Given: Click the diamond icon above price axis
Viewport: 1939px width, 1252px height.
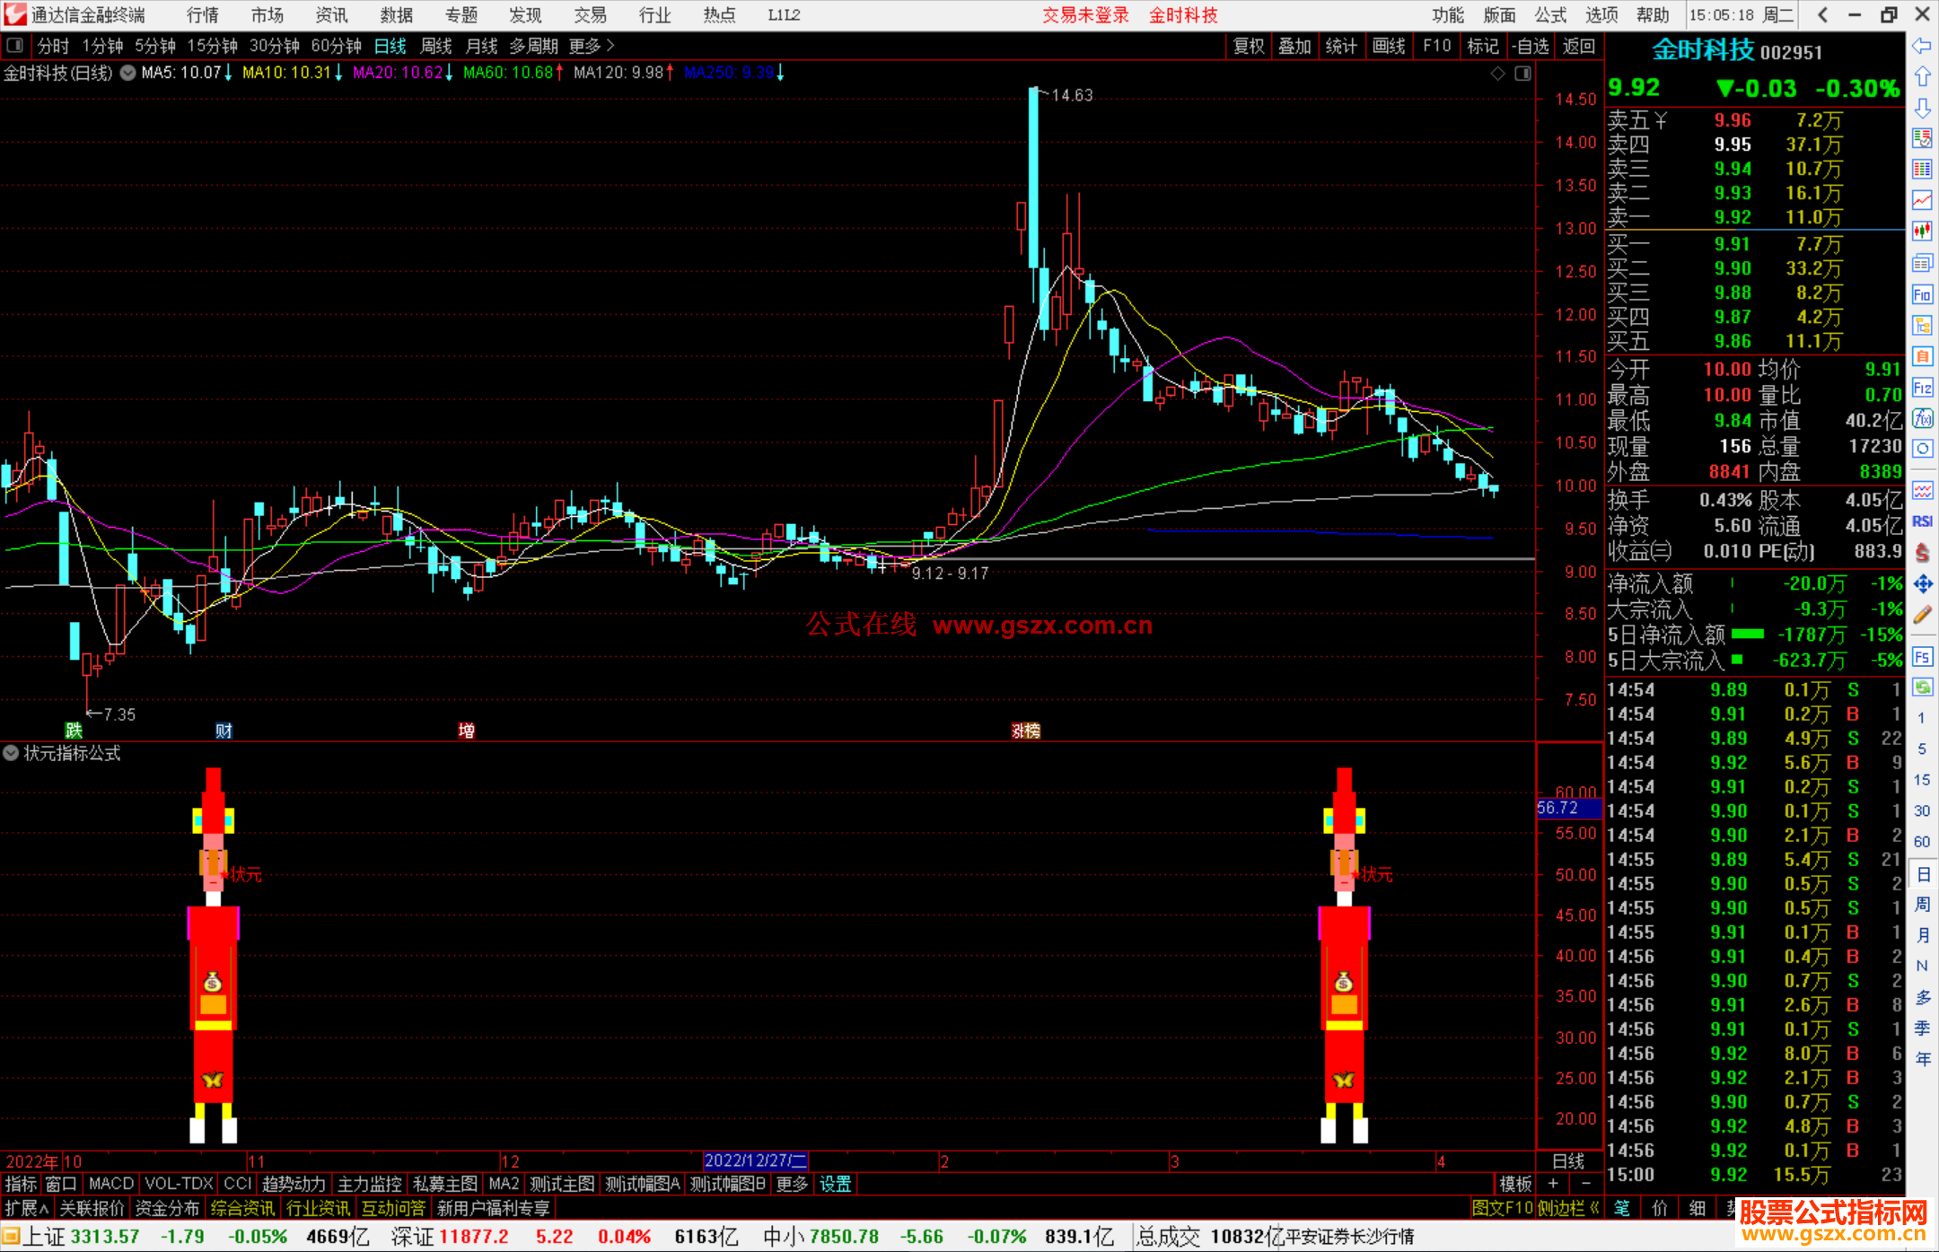Looking at the screenshot, I should pos(1497,74).
